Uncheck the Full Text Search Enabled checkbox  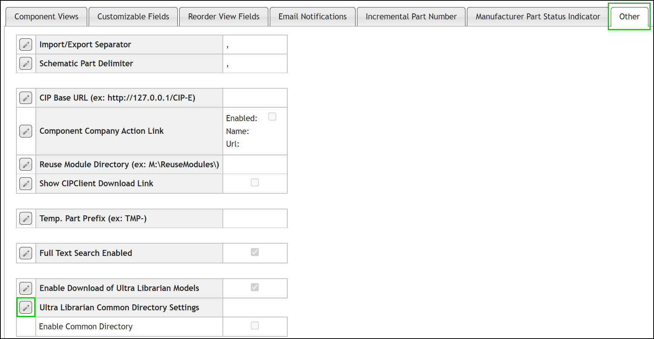tap(255, 252)
